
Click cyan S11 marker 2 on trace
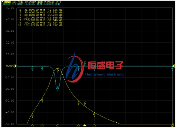pos(42,69)
